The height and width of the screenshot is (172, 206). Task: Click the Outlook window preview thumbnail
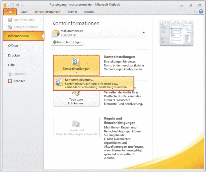point(176,33)
